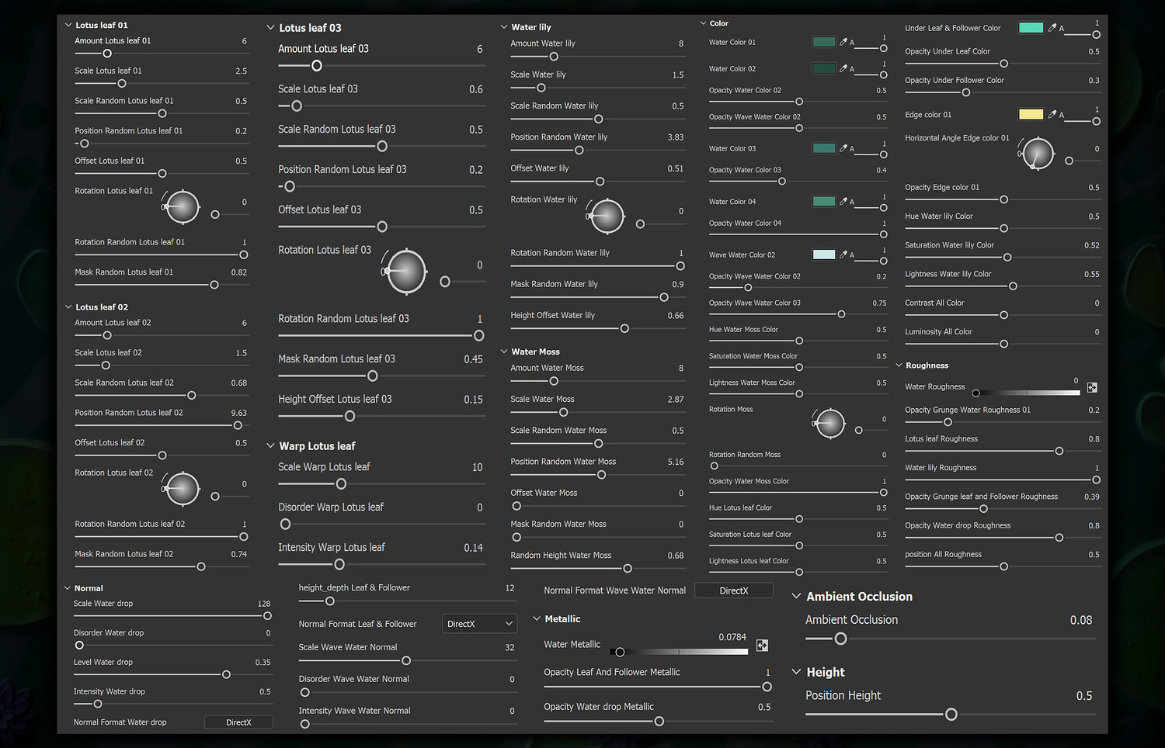
Task: Sample with the Under Leaf & Follower Color eyedropper
Action: 1052,28
